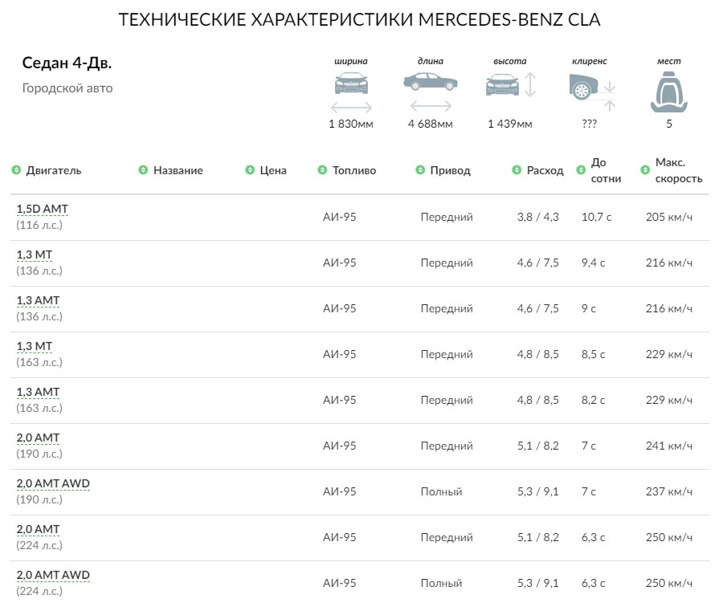
Task: Open the 2,0 AMT link for 224 л.с.
Action: point(38,530)
